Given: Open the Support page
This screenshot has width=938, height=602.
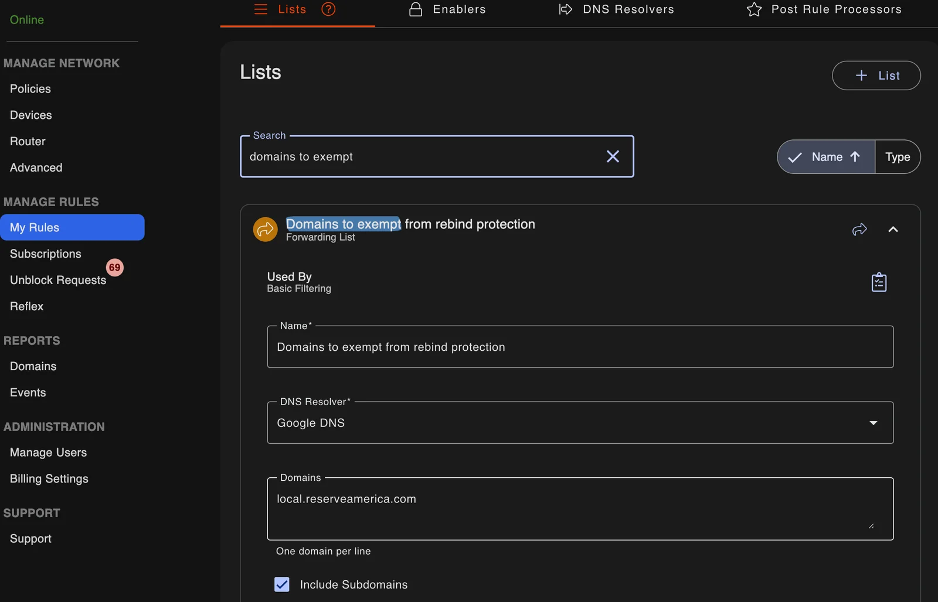Looking at the screenshot, I should [x=30, y=539].
